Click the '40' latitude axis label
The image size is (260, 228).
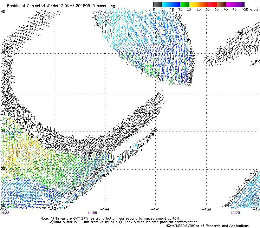click(3, 12)
